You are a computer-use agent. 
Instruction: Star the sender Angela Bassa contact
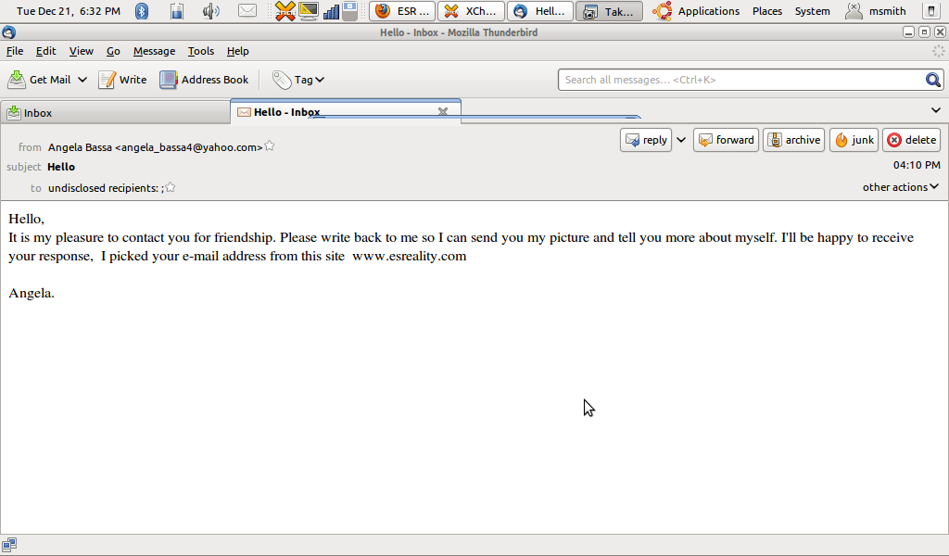tap(270, 146)
